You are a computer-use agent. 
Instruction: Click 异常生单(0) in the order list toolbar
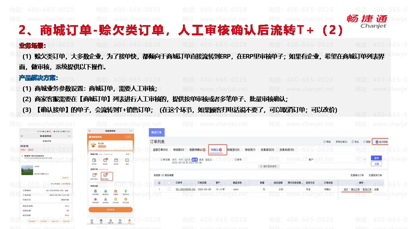click(x=341, y=142)
